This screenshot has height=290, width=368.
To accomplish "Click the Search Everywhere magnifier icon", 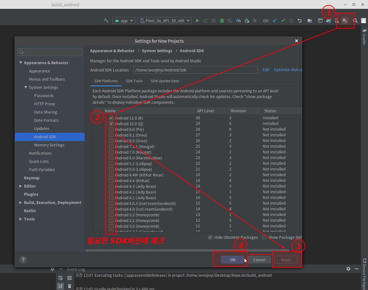I will pos(355,21).
